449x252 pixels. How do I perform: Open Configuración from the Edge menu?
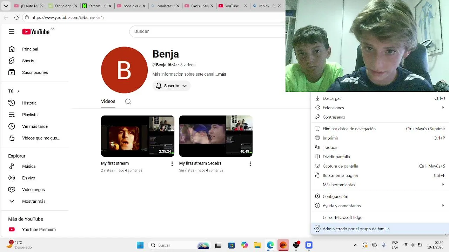(380, 196)
